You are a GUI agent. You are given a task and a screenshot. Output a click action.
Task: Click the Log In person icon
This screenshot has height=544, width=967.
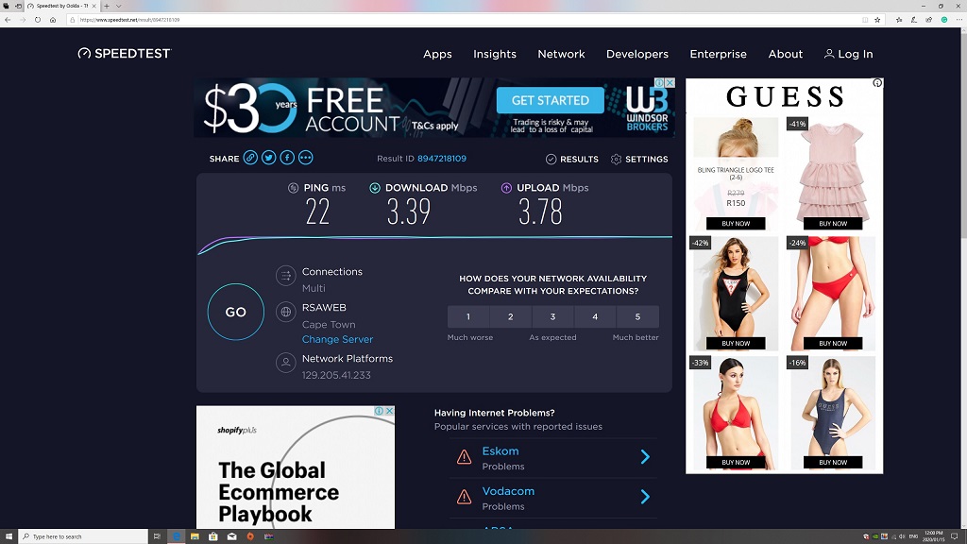pyautogui.click(x=829, y=54)
